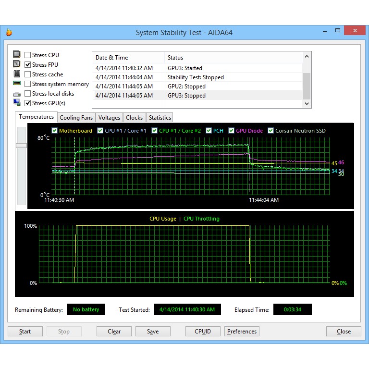Image resolution: width=369 pixels, height=369 pixels.
Task: Click the Close button at bottom right
Action: [344, 332]
